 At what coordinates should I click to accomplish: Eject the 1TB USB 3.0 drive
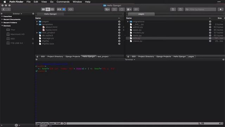tap(33, 43)
